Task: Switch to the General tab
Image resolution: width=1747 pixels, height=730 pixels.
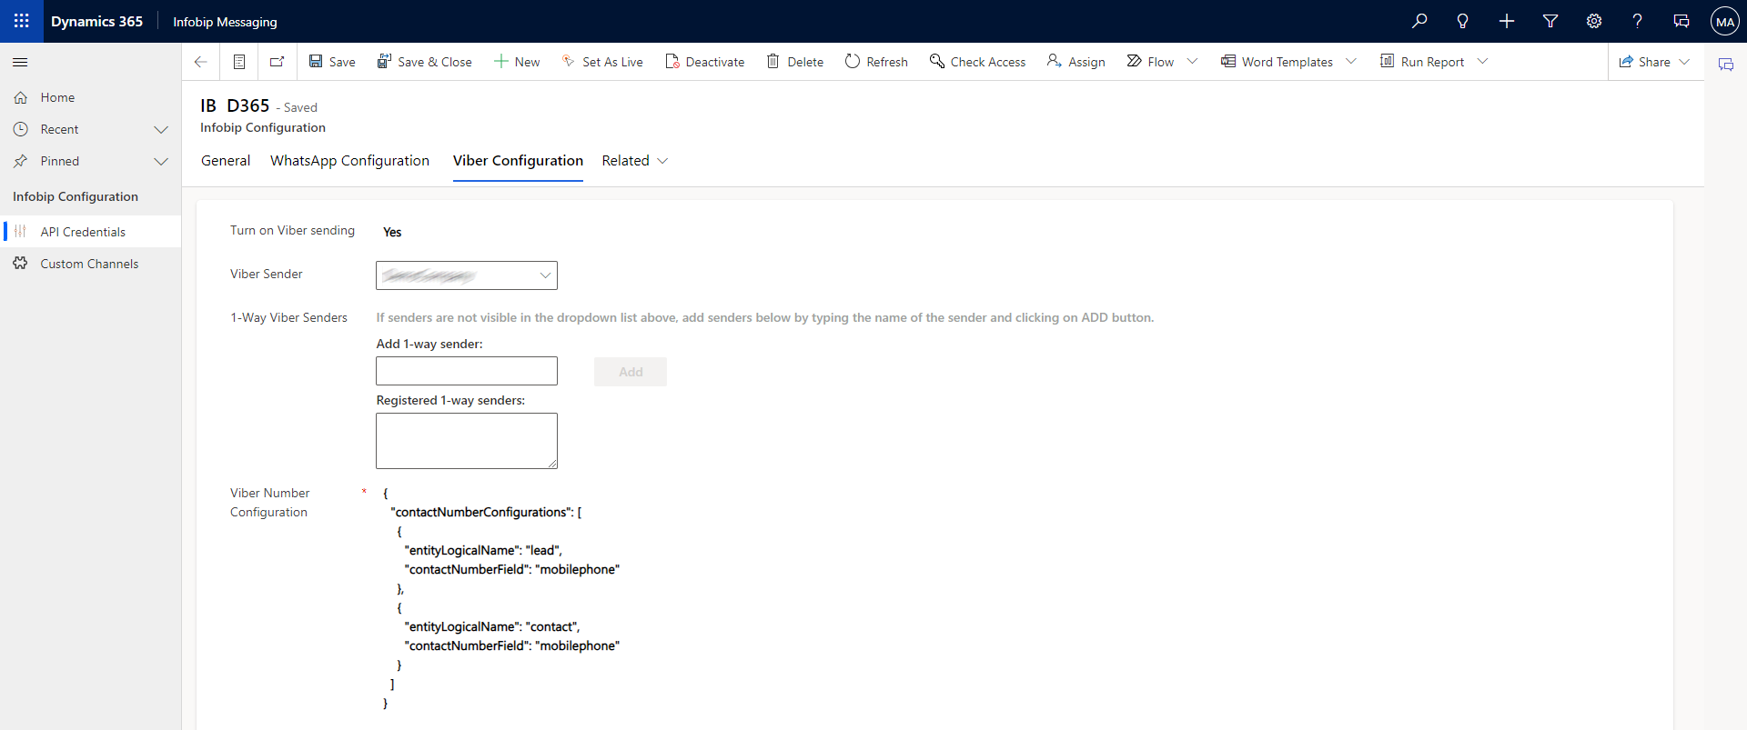Action: coord(226,161)
